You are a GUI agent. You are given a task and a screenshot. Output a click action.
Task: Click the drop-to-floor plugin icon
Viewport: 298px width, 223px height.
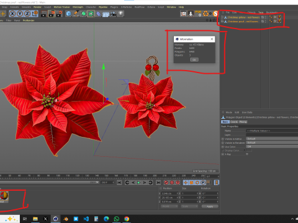tap(191, 14)
